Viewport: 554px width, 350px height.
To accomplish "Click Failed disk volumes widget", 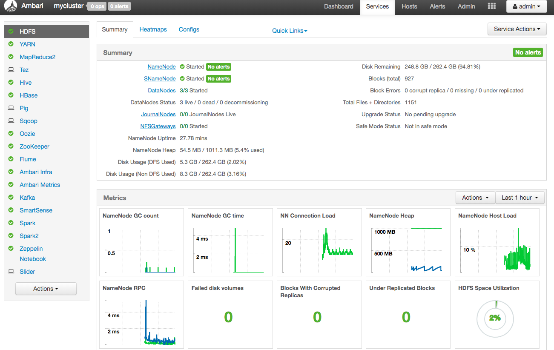I will [230, 315].
